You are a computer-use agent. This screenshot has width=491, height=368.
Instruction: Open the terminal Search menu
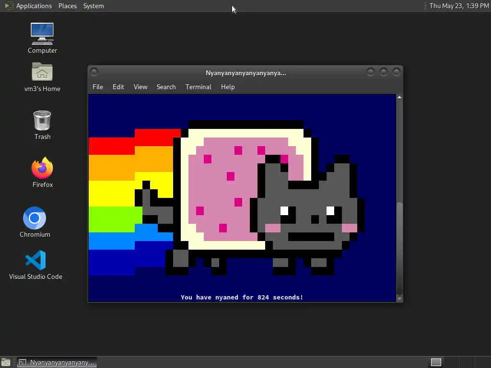click(166, 87)
